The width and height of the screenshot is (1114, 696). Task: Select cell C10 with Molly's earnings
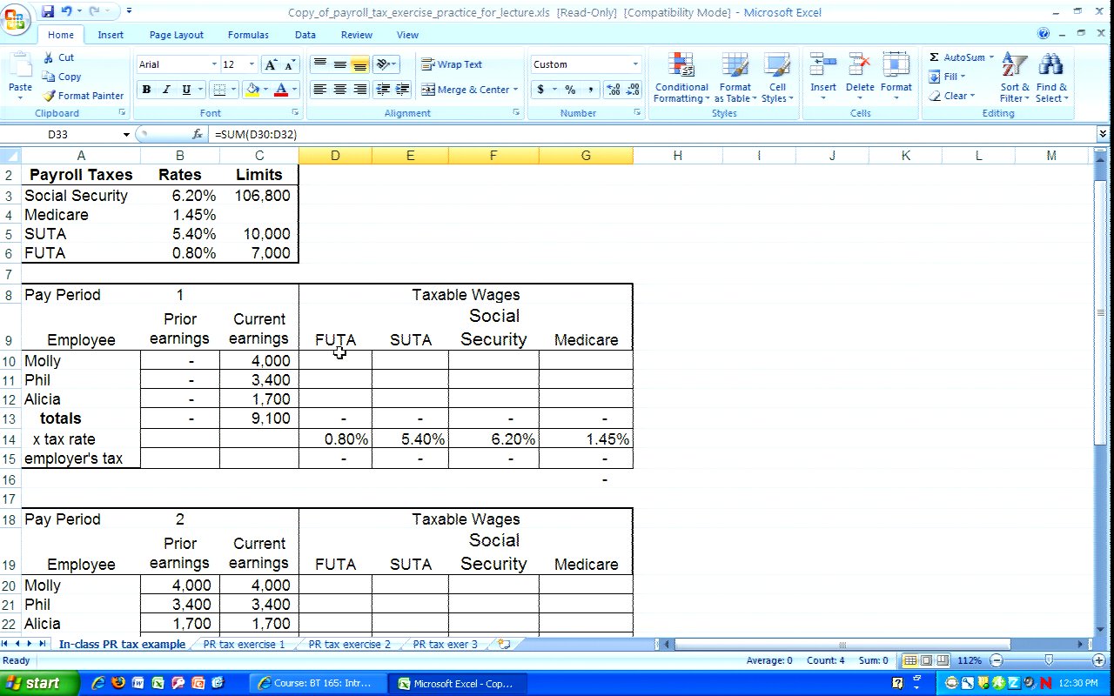pos(259,361)
